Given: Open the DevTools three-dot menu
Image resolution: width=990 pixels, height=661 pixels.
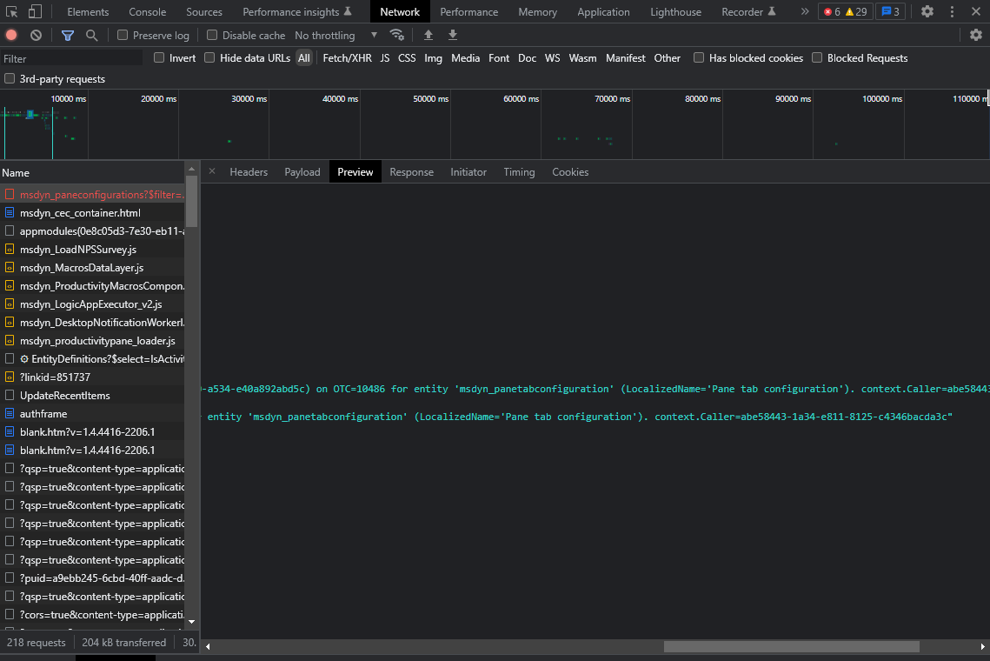Looking at the screenshot, I should click(952, 11).
